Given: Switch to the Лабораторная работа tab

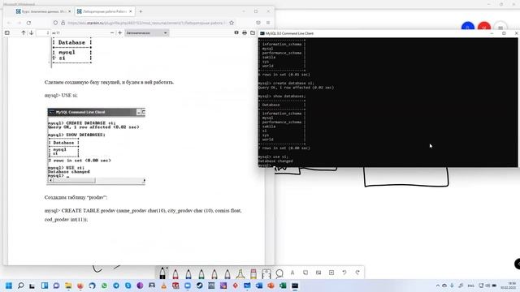Looking at the screenshot, I should (104, 11).
